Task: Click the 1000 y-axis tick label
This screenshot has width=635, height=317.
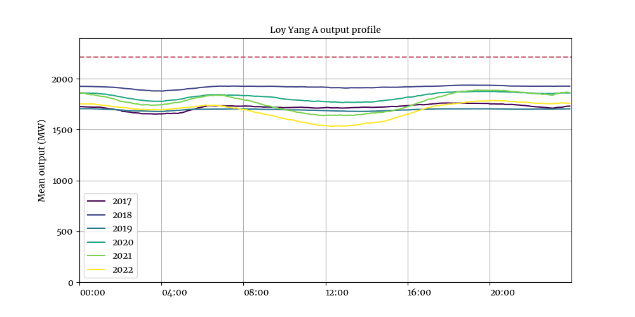Action: pyautogui.click(x=63, y=181)
